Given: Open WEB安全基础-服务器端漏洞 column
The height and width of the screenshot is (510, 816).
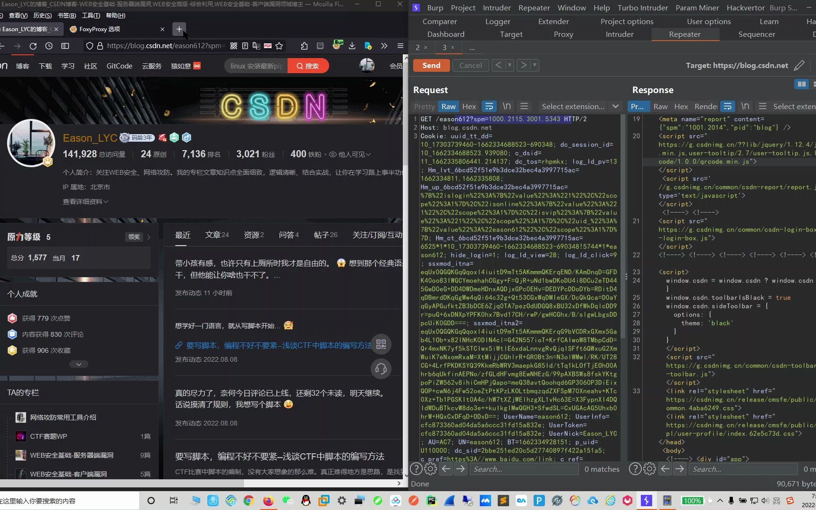Looking at the screenshot, I should 72,455.
